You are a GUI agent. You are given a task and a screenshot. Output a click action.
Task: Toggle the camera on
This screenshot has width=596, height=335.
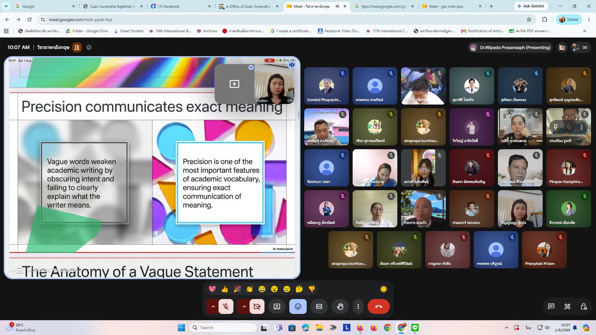(x=257, y=306)
